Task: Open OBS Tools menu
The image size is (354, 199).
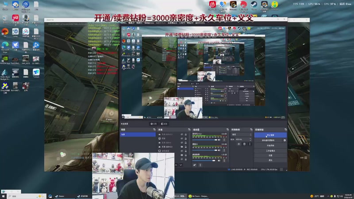Action: click(182, 23)
